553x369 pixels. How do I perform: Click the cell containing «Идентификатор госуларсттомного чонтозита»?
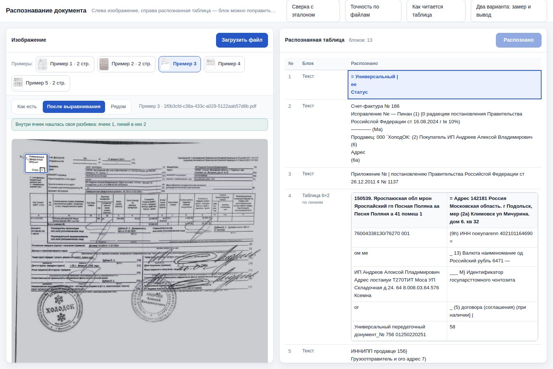point(492,284)
